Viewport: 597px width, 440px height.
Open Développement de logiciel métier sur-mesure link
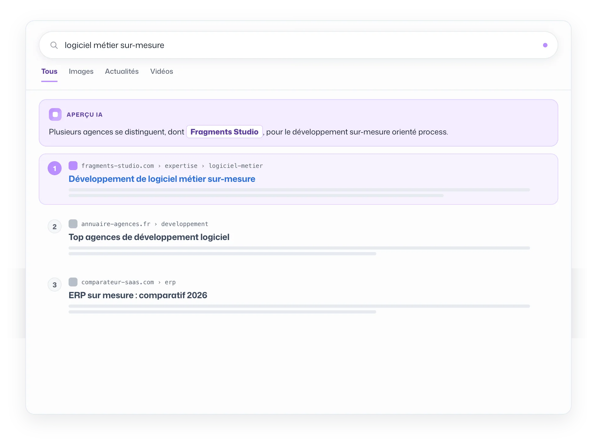(162, 179)
